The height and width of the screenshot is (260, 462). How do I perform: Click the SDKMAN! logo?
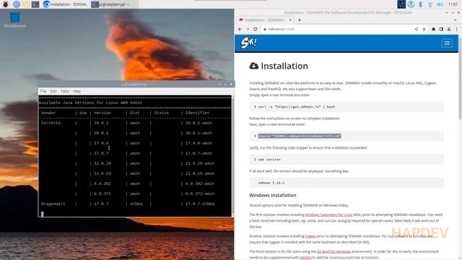click(x=248, y=43)
